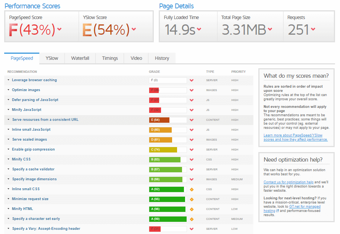Click the C (74) gzip compression grade bar
The width and height of the screenshot is (340, 234).
[x=168, y=149]
